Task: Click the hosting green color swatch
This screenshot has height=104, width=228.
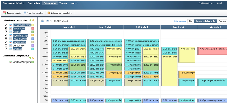Action: pos(32,32)
